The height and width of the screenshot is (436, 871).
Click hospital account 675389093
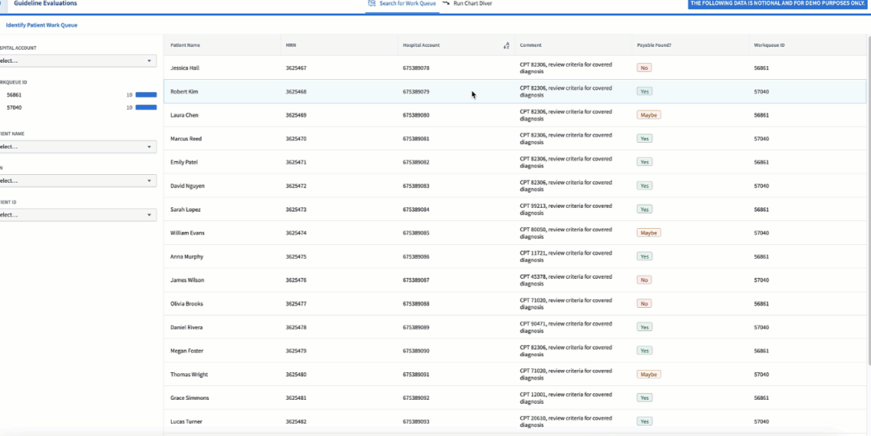416,421
